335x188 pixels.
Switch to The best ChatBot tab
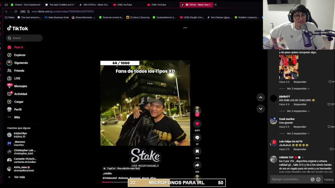(60, 5)
